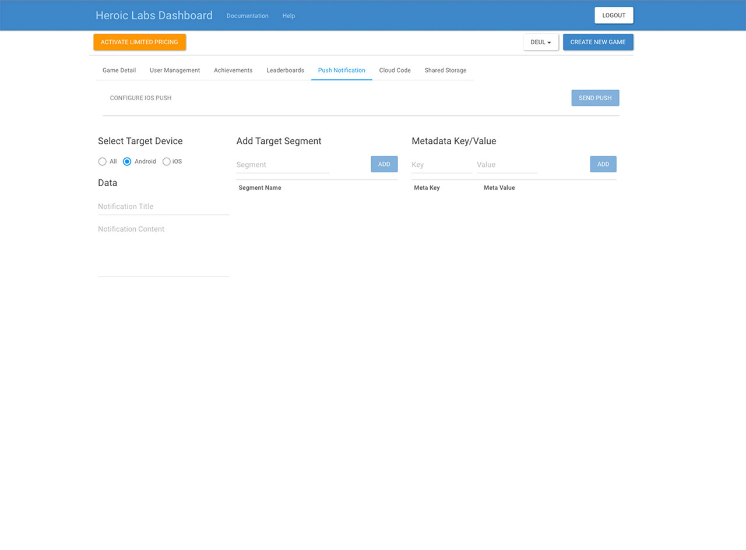Viewport: 746px width, 550px height.
Task: Click the Send Push button
Action: click(x=595, y=98)
